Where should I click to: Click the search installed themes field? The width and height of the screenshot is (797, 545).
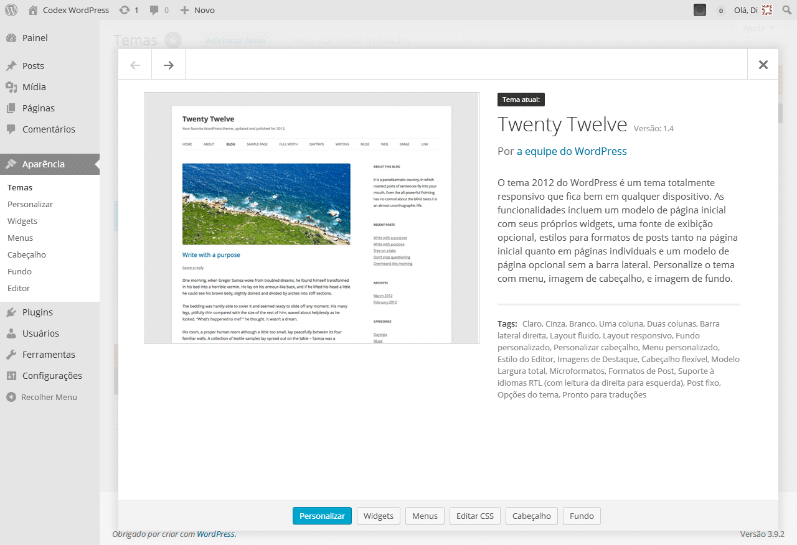pyautogui.click(x=374, y=40)
